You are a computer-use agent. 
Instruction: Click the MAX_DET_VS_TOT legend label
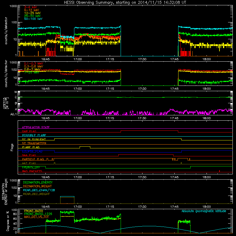37,217
